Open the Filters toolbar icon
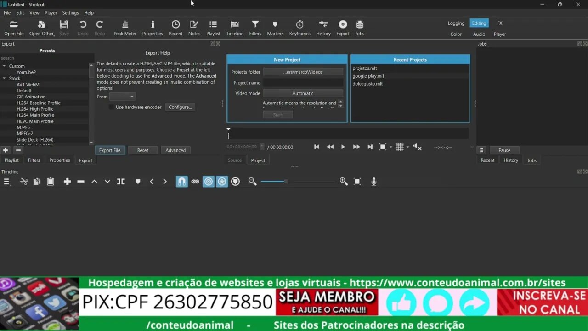588x331 pixels. click(255, 28)
